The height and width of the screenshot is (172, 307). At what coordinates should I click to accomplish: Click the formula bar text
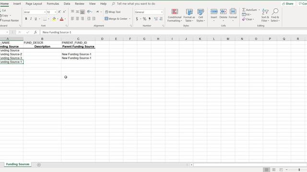[57, 32]
